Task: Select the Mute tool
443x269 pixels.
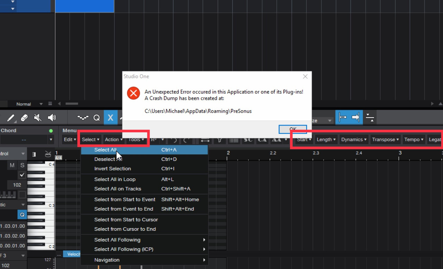Action: coord(38,118)
